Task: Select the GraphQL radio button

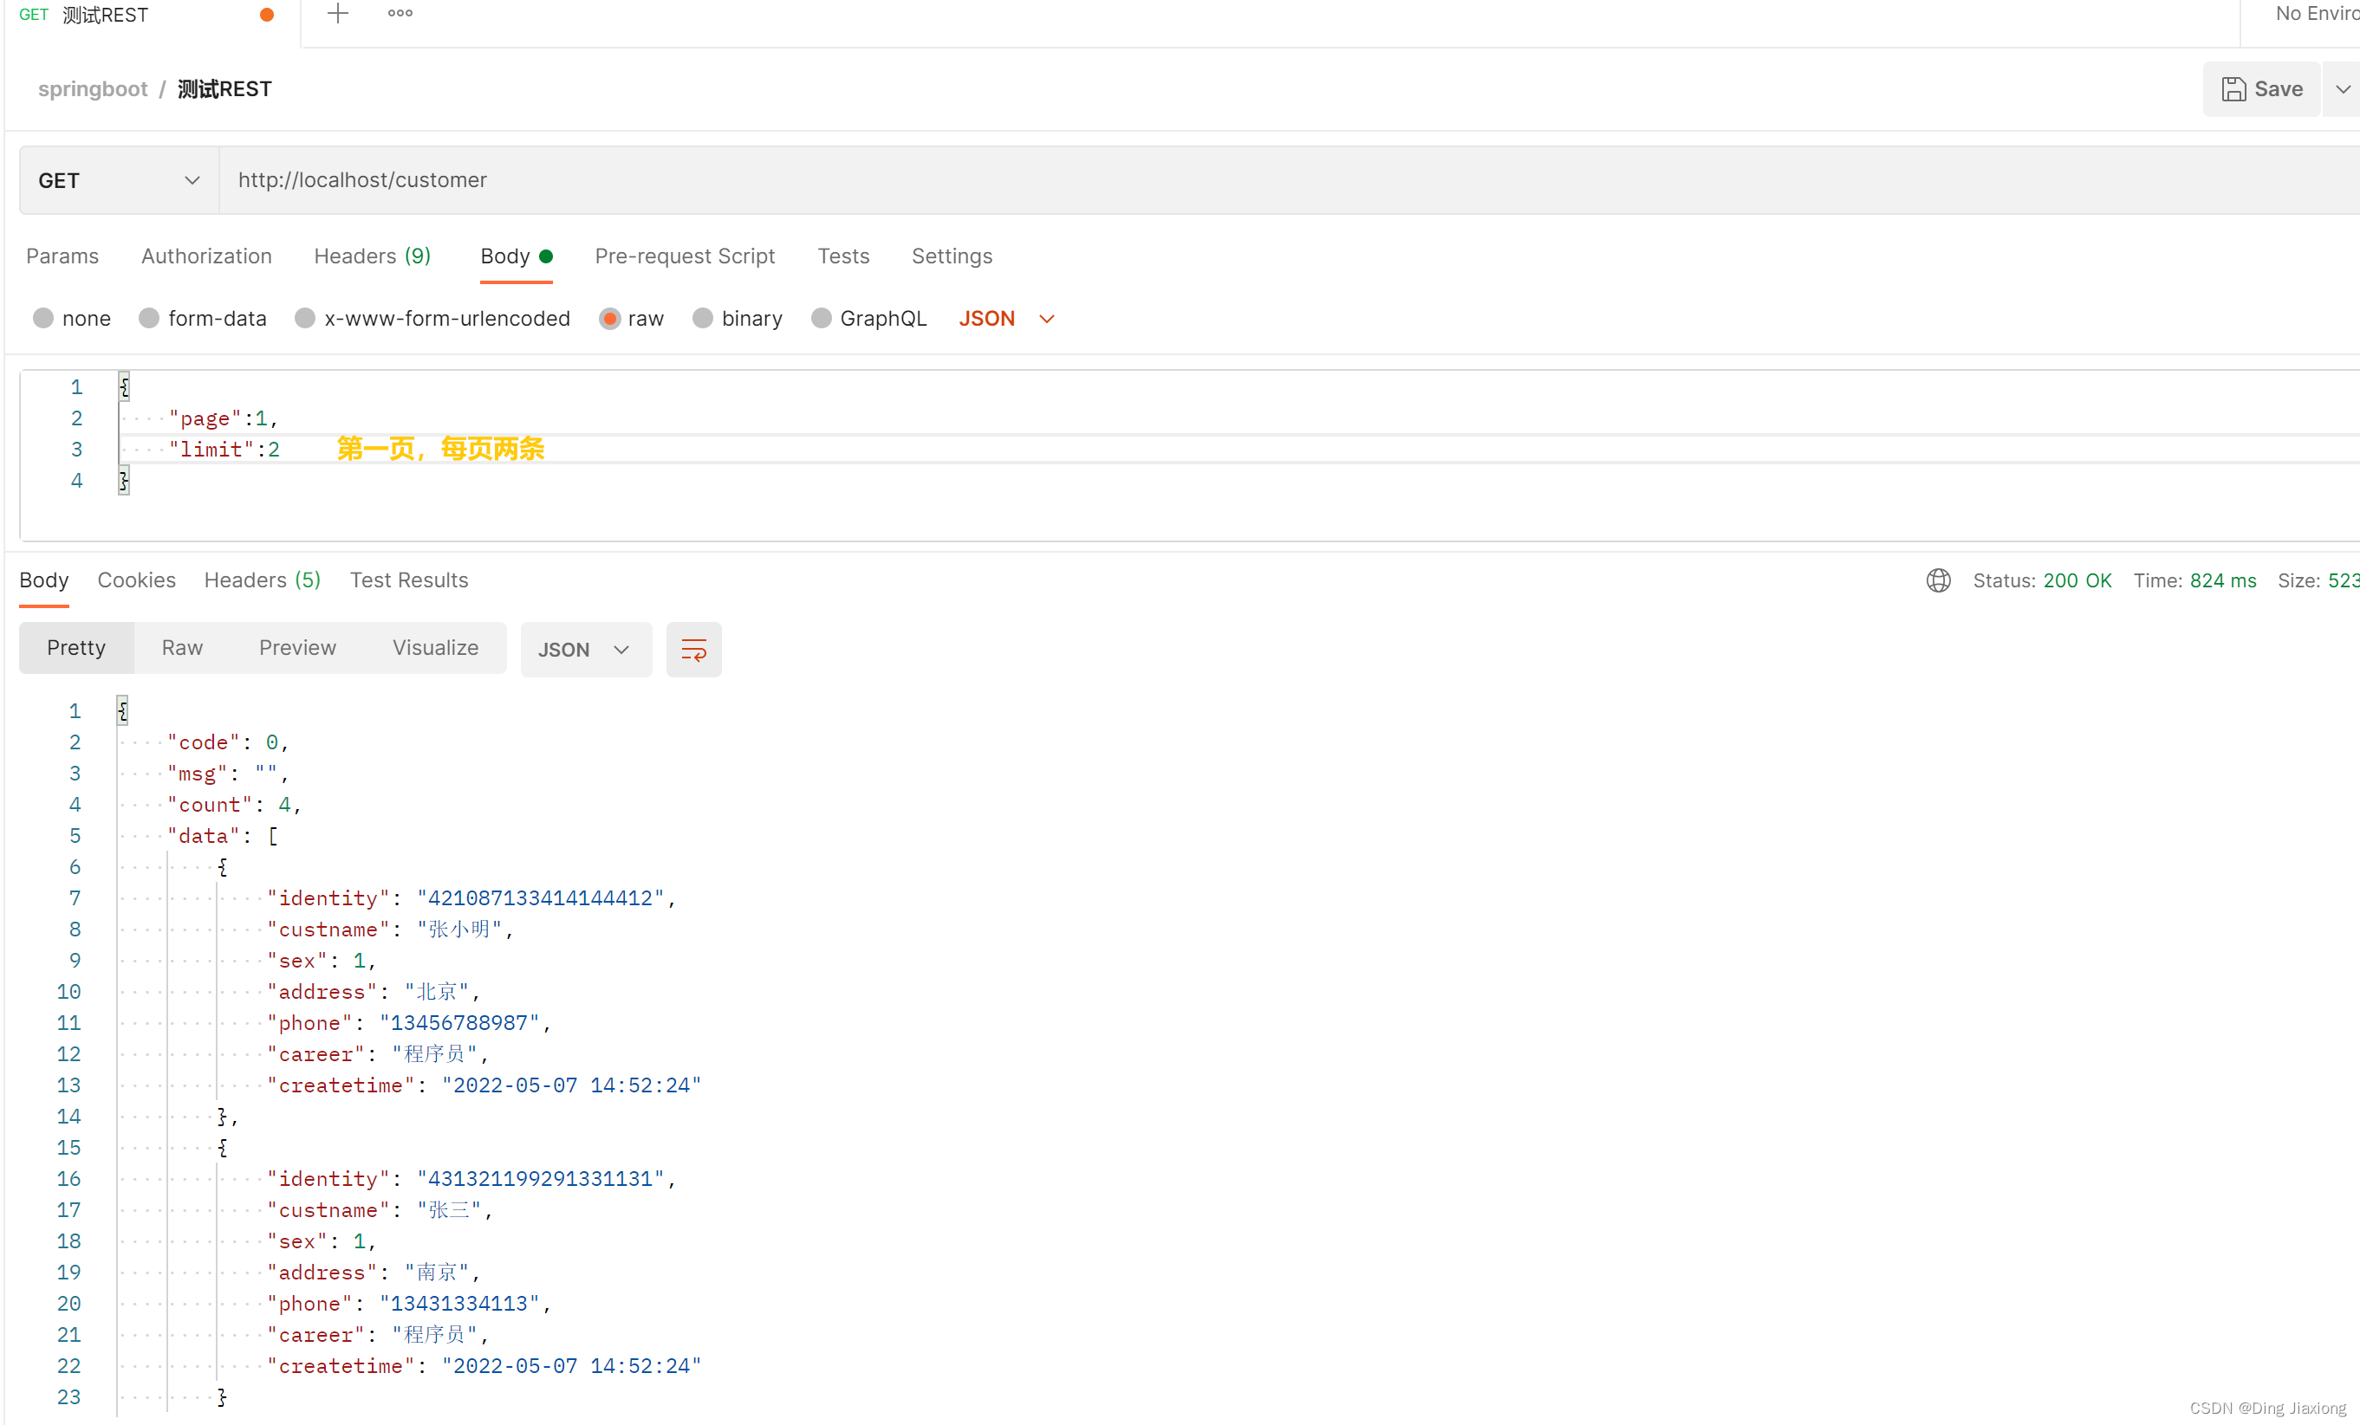Action: coord(821,318)
